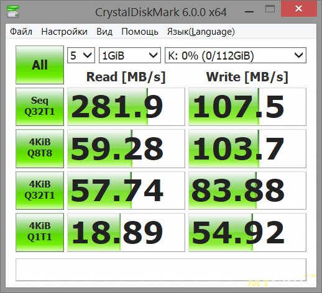
Task: Open the Помощь menu
Action: (140, 32)
